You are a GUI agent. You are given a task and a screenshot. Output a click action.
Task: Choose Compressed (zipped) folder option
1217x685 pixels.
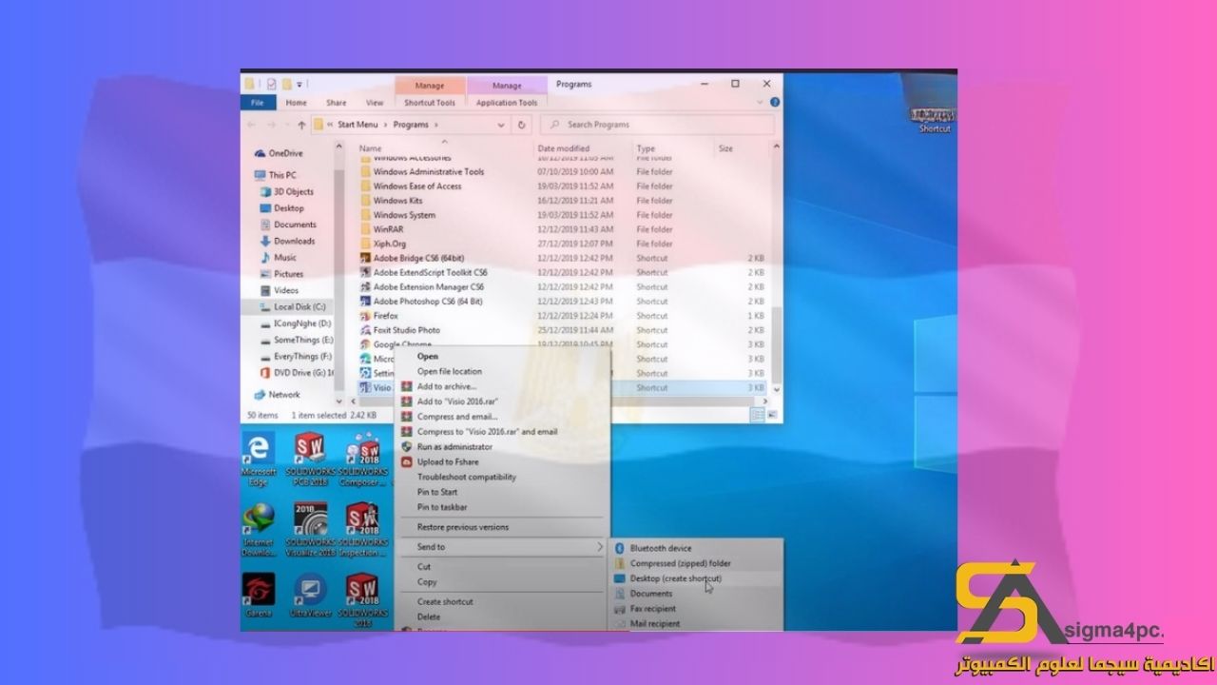pos(681,563)
